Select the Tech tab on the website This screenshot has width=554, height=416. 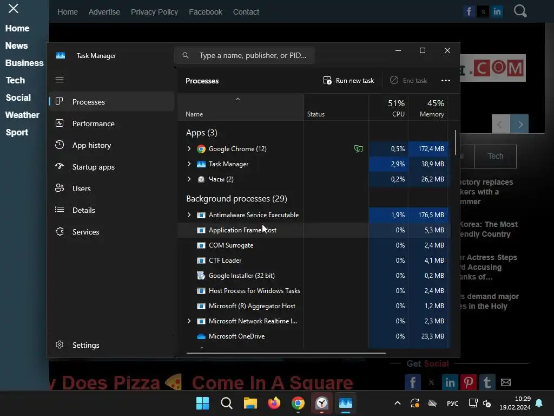coord(496,157)
